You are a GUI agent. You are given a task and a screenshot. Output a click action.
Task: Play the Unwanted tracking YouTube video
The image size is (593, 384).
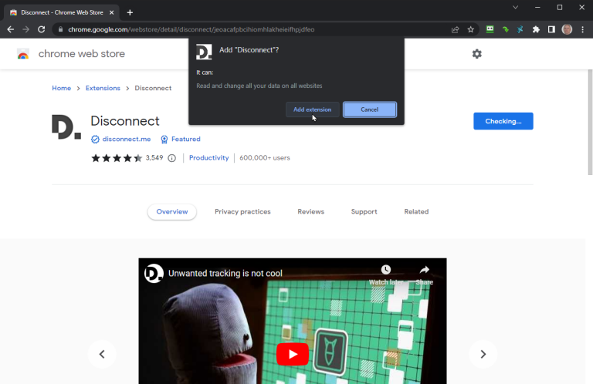point(293,354)
